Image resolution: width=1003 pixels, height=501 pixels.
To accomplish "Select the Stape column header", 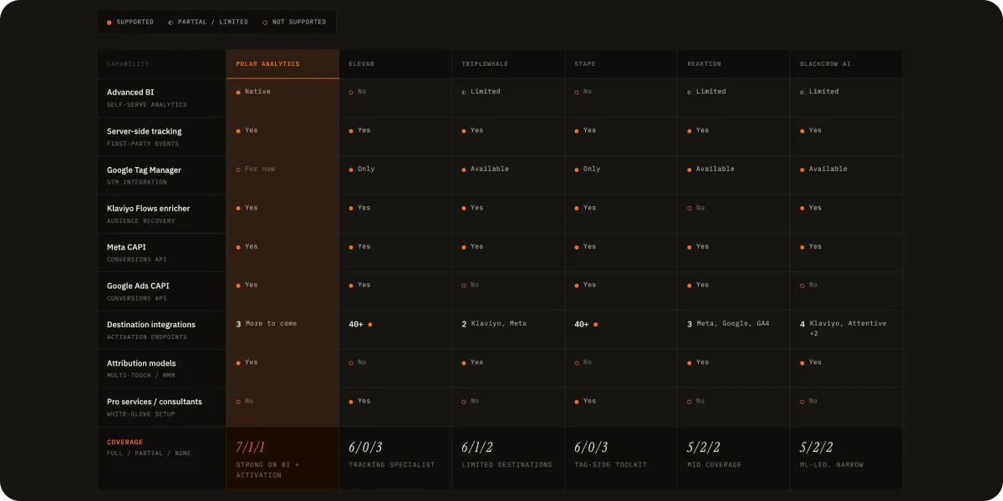I will (x=621, y=64).
